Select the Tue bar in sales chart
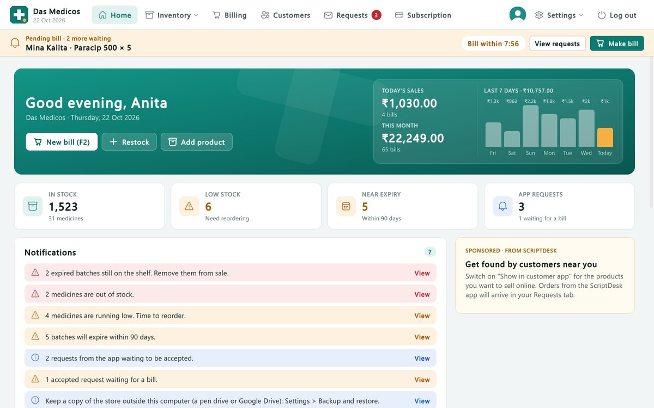Screen dimensions: 654x408 click(568, 133)
